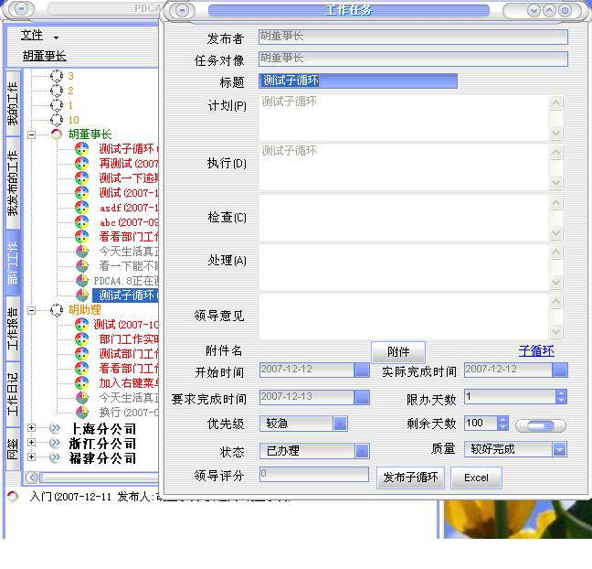Open the 要求完成时间 date dropdown
The image size is (592, 569).
click(362, 397)
